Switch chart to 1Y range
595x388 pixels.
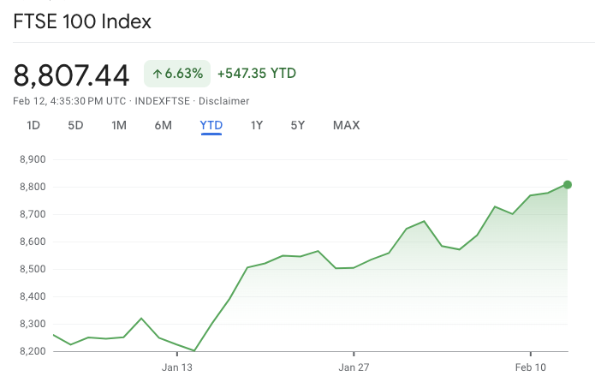coord(257,125)
